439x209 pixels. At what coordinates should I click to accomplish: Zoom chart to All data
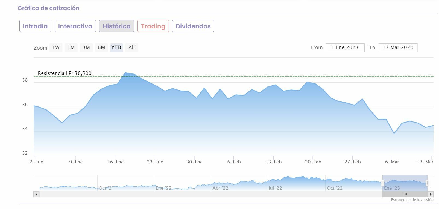131,47
